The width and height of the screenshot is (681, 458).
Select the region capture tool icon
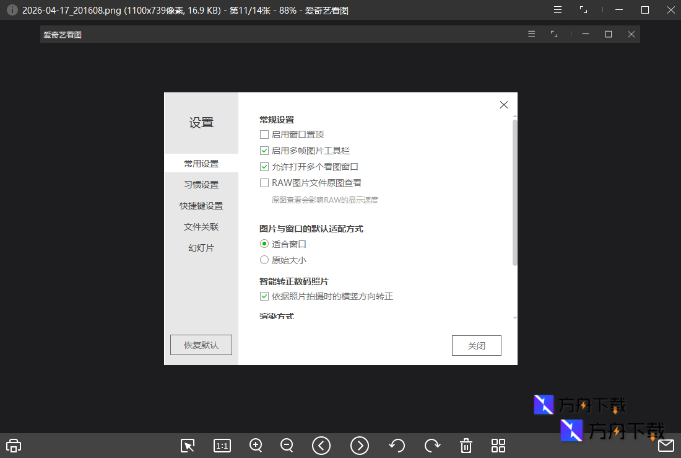(188, 446)
